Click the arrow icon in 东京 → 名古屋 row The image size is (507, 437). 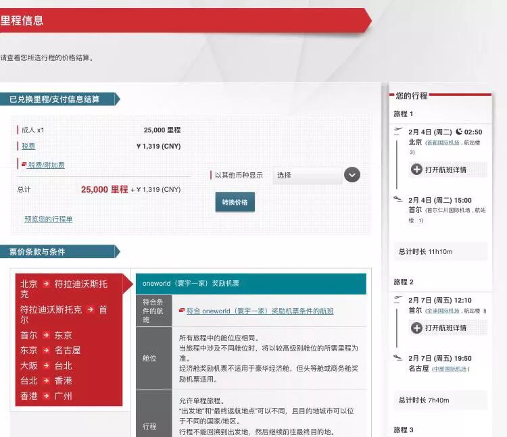click(x=46, y=350)
